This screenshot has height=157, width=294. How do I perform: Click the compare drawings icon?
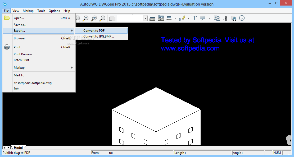click(x=217, y=18)
